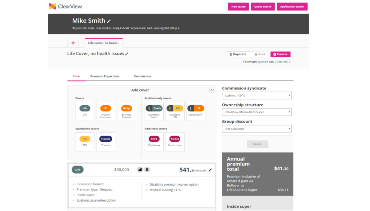
Task: Add Business Expense cover
Action: coord(126,111)
